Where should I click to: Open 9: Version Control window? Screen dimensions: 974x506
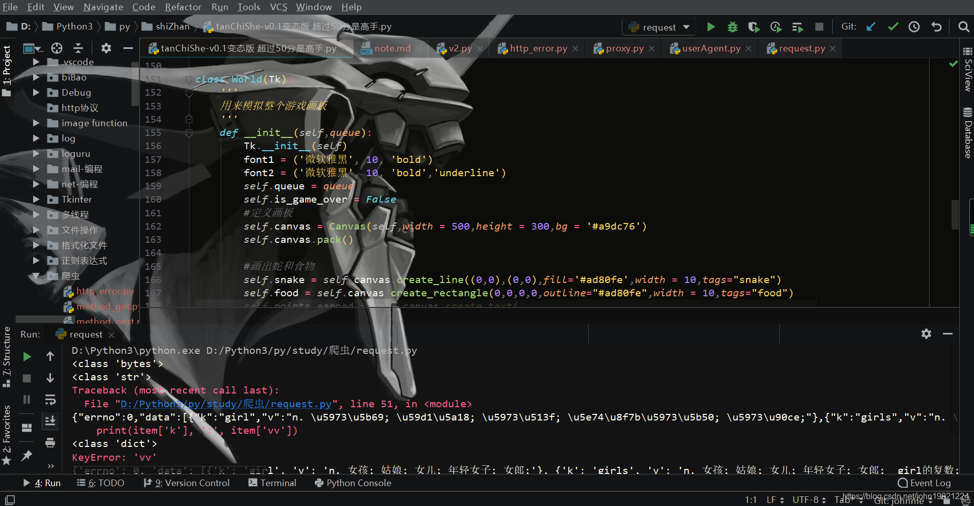187,483
